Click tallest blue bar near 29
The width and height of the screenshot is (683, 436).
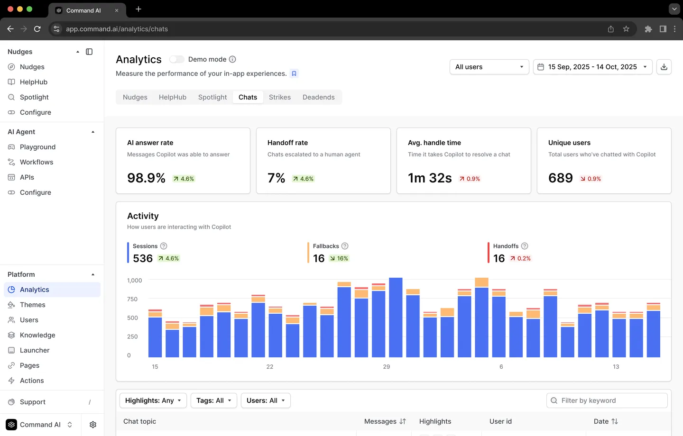point(396,318)
